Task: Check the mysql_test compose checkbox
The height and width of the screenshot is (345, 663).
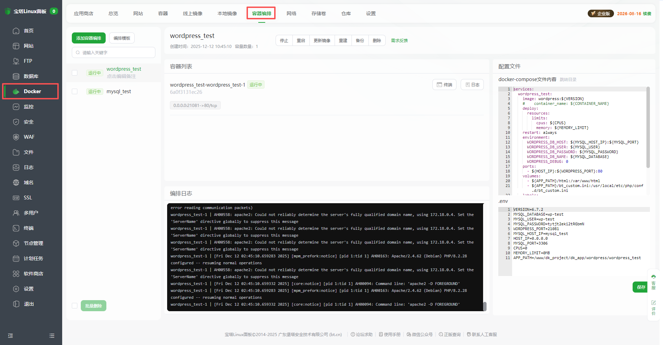Action: tap(75, 91)
